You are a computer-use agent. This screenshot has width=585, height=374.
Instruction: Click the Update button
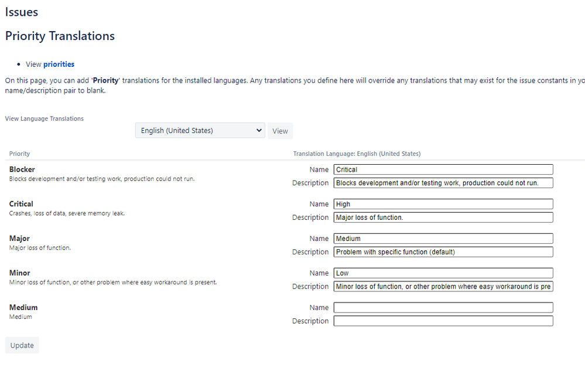[x=22, y=345]
